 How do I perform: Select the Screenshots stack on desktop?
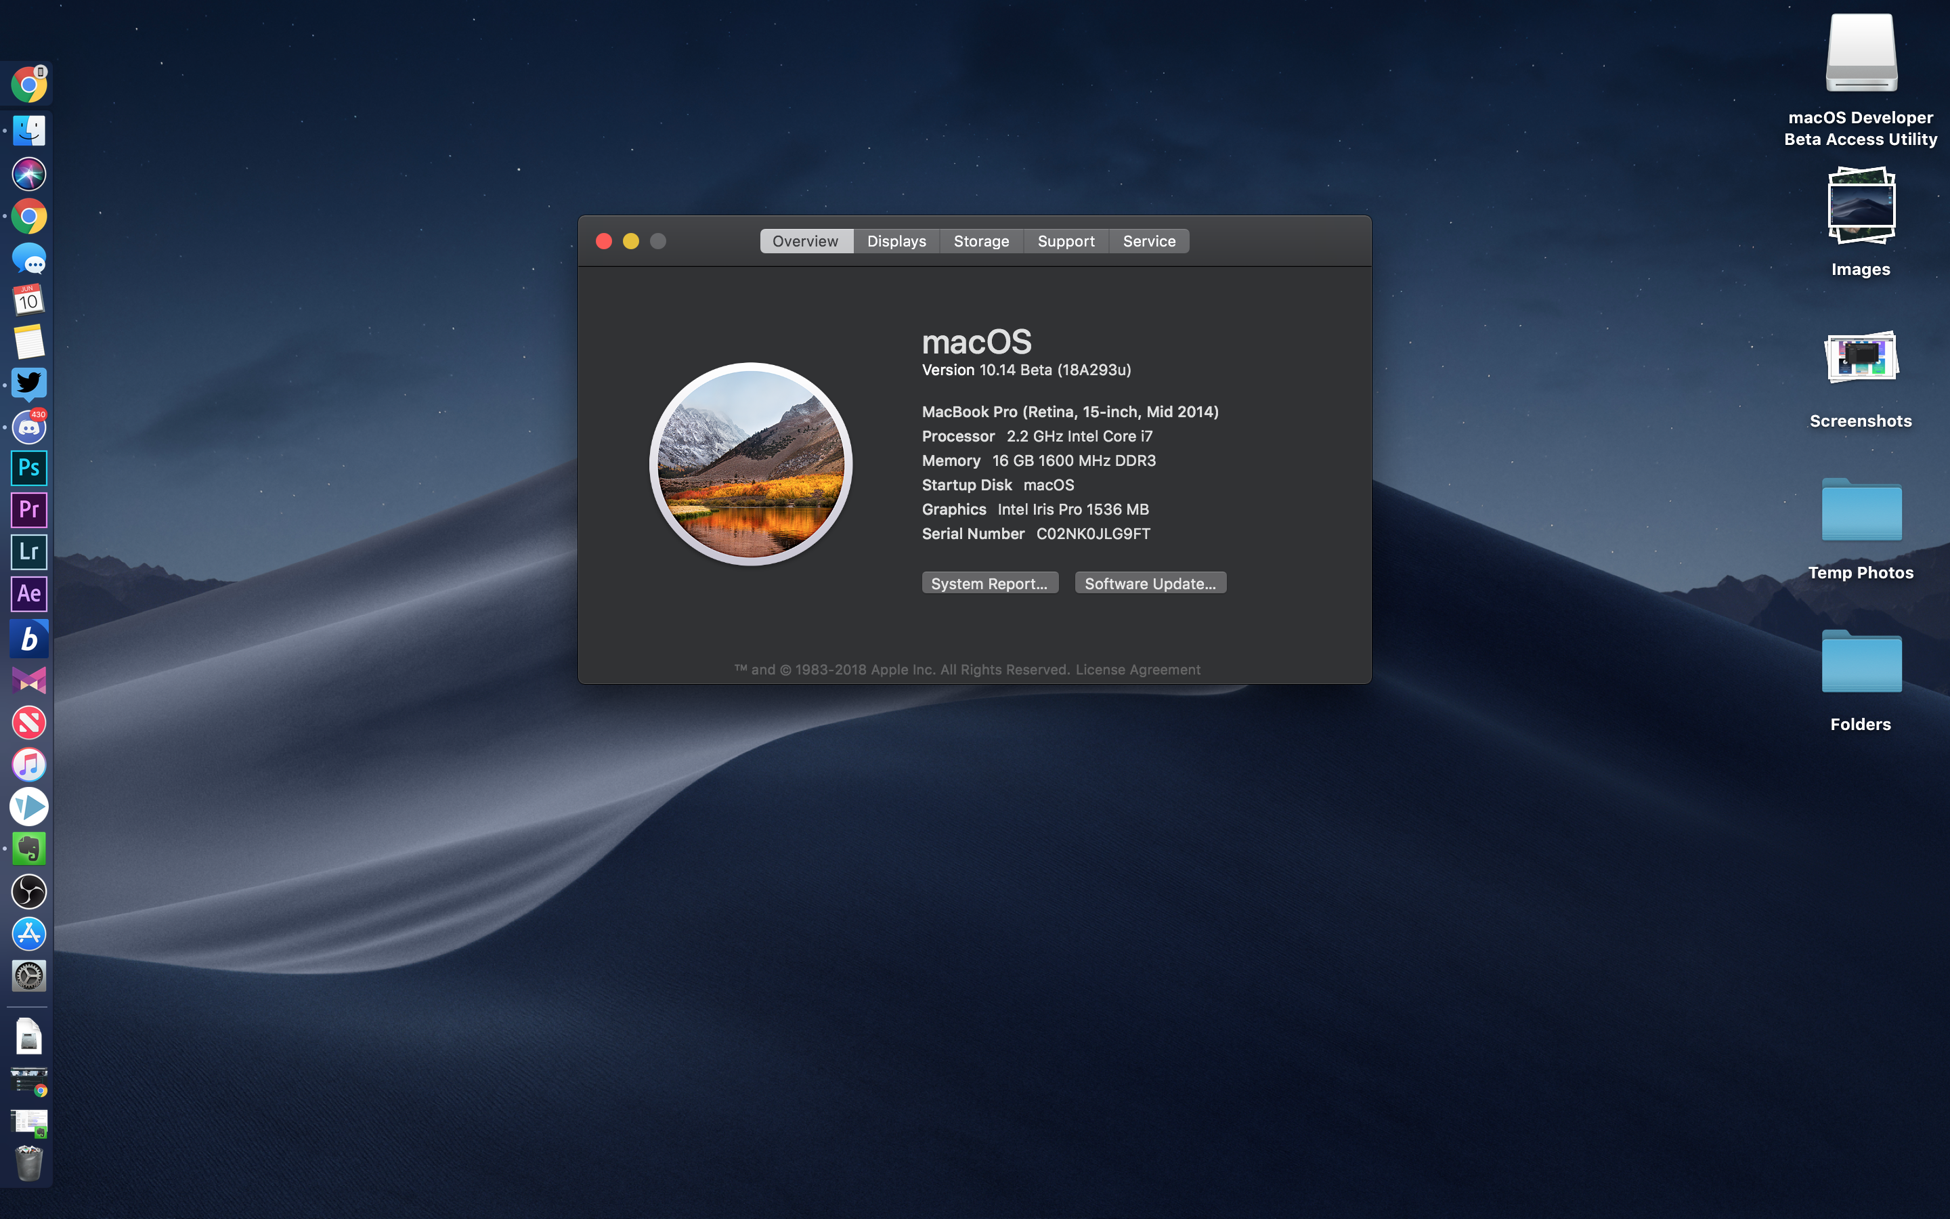1861,358
